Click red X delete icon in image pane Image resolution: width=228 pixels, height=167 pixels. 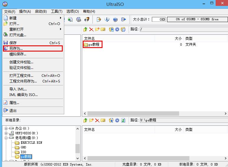(91, 29)
